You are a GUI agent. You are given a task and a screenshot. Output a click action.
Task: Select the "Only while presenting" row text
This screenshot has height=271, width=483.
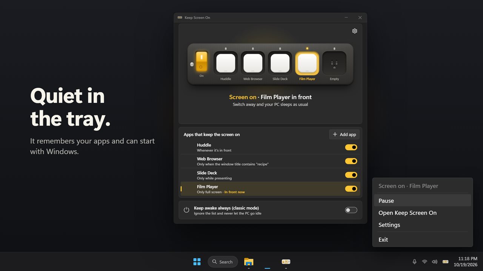(x=214, y=178)
